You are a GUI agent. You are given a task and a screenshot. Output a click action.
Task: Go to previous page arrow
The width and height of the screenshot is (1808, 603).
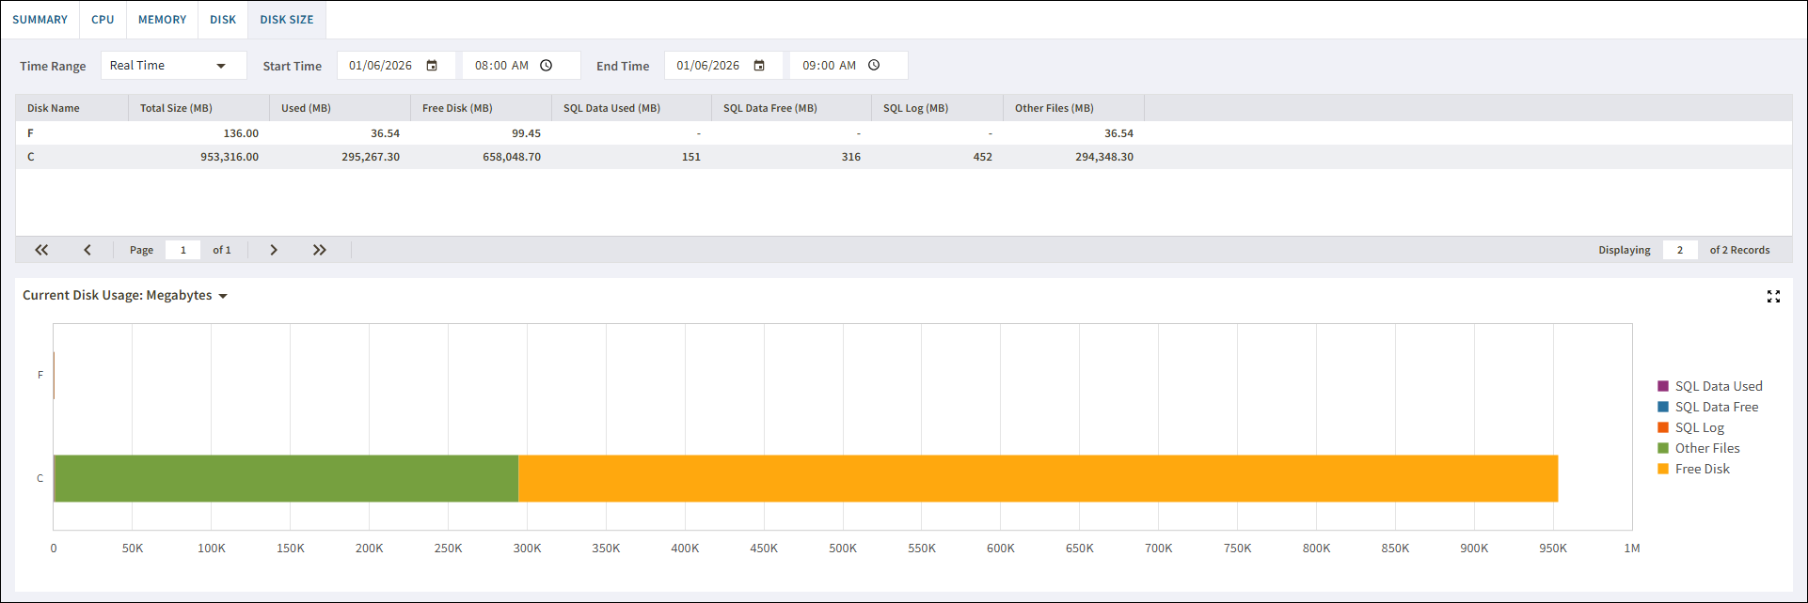point(87,250)
